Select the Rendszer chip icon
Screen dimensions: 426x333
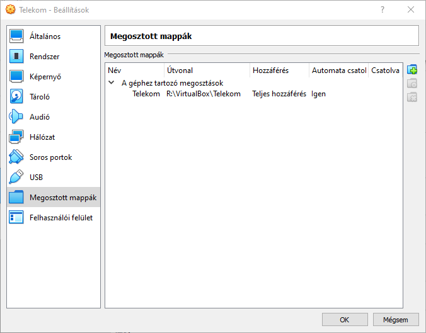pos(16,56)
